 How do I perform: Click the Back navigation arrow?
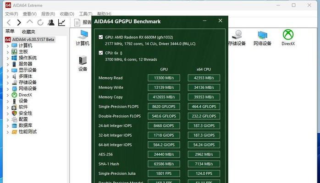[x=9, y=22]
